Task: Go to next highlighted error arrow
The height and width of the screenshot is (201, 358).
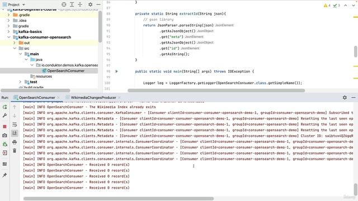Action: point(353,5)
